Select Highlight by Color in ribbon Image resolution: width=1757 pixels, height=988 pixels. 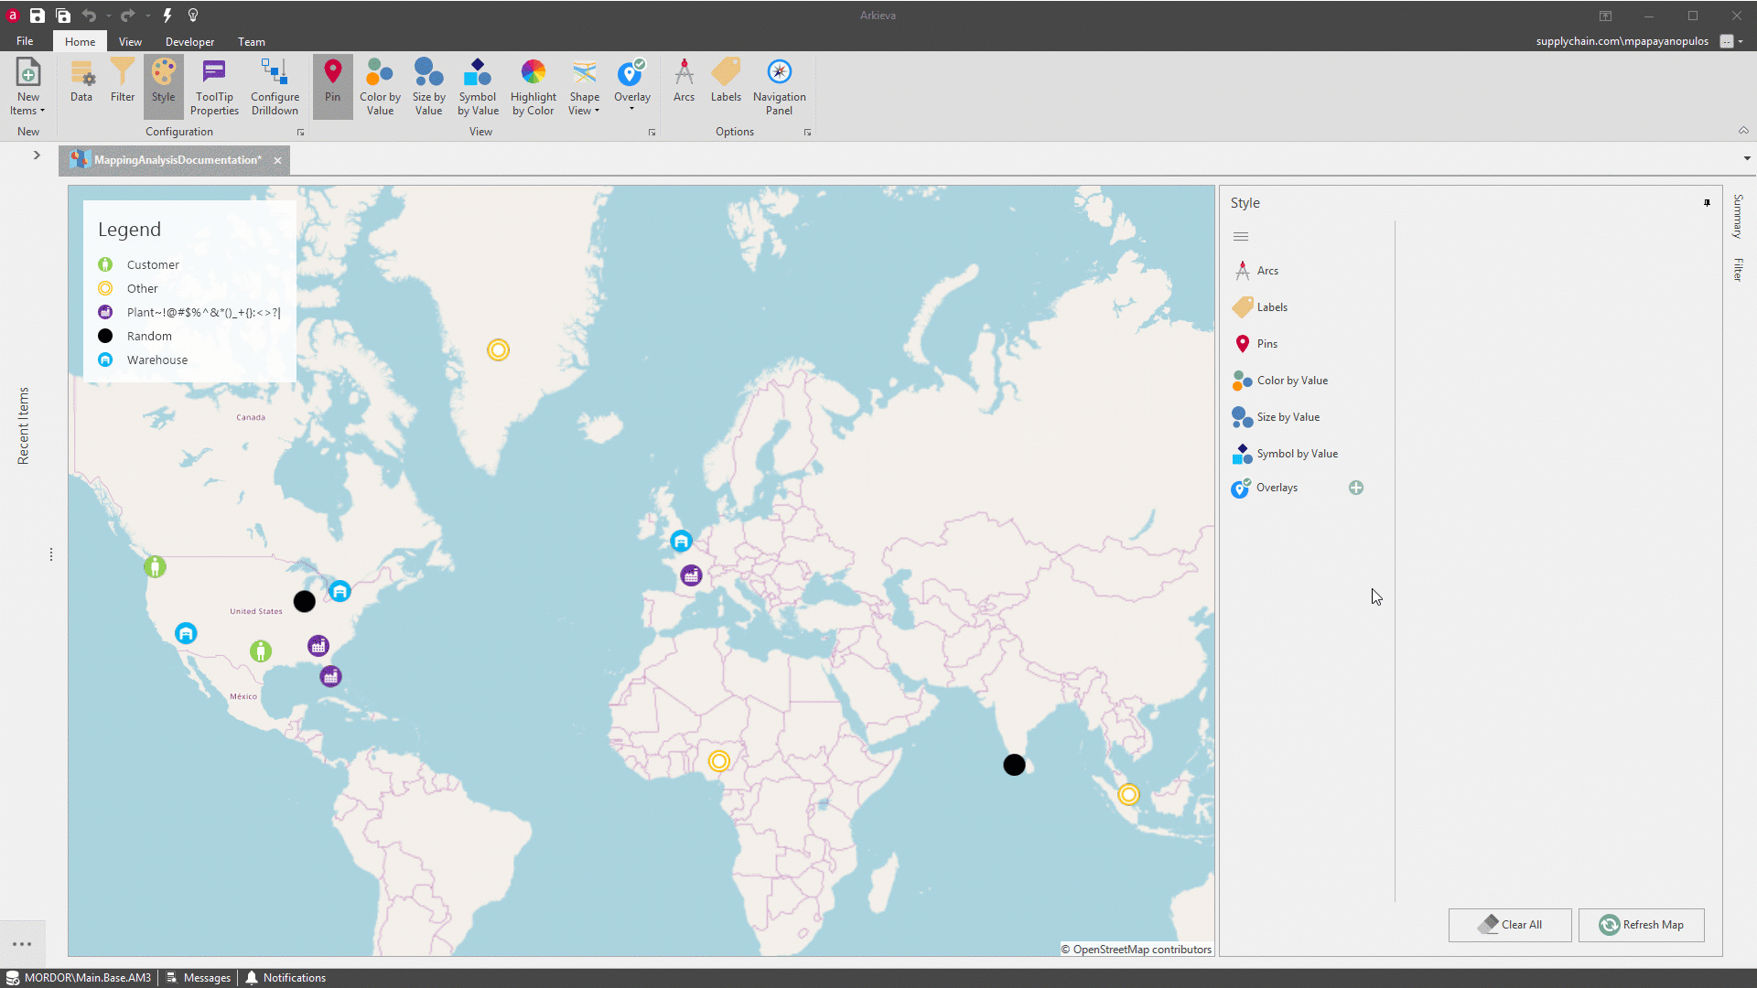[x=533, y=86]
